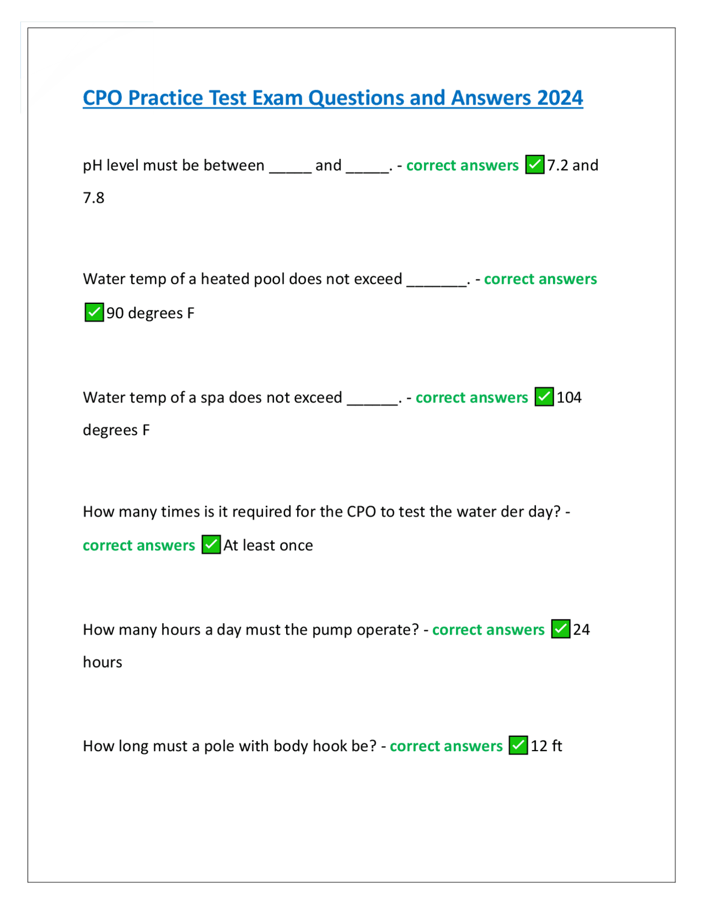This screenshot has height=910, width=703.
Task: Click 'correct answers' in spa temperature question
Action: pos(471,397)
